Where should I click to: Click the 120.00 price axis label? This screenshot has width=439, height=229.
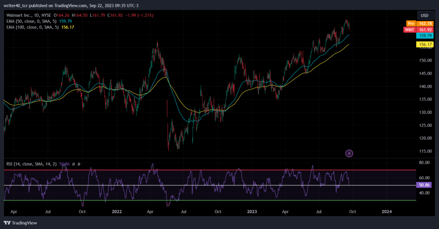pyautogui.click(x=425, y=138)
